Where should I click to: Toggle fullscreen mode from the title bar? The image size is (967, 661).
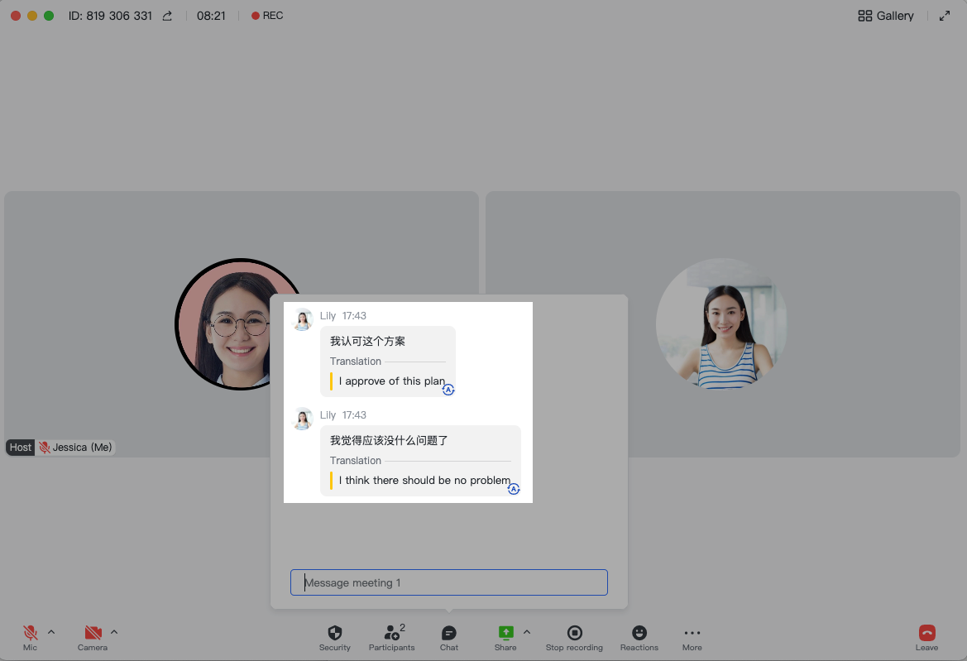tap(945, 15)
